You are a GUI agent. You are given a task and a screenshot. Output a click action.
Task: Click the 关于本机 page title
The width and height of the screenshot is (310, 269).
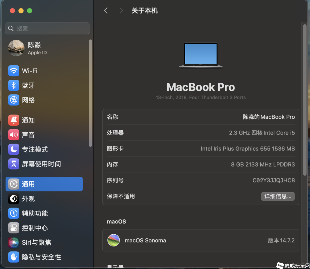pos(145,11)
